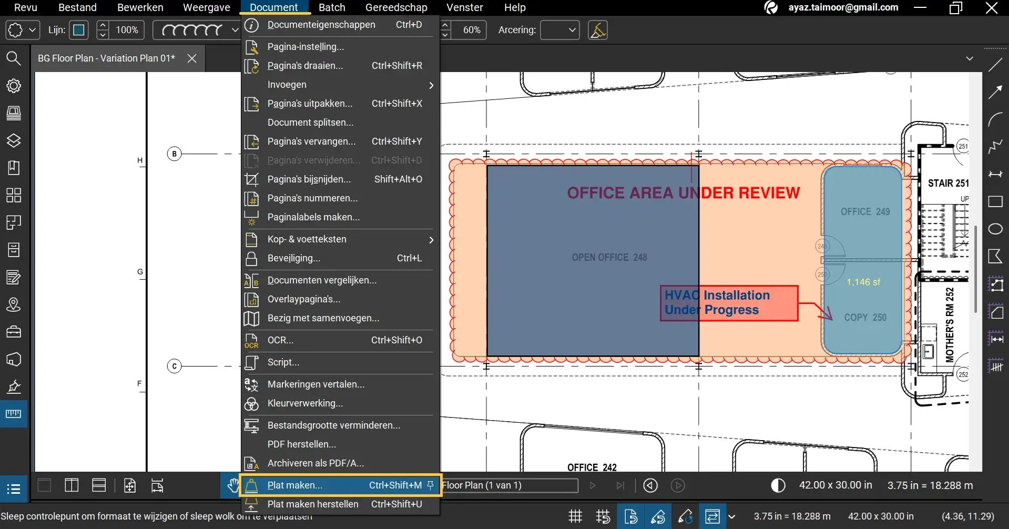This screenshot has width=1009, height=529.
Task: Select Bestandsgrootte verminderen... entry
Action: coord(340,425)
